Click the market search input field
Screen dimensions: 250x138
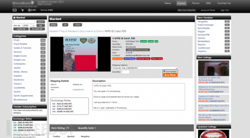24,22
